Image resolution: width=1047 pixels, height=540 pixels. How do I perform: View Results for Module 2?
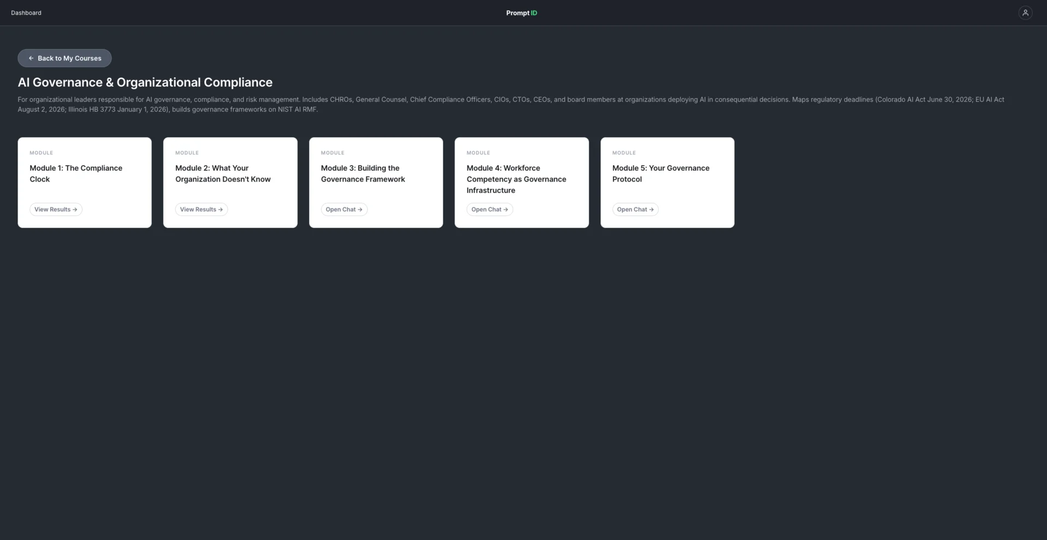coord(201,209)
